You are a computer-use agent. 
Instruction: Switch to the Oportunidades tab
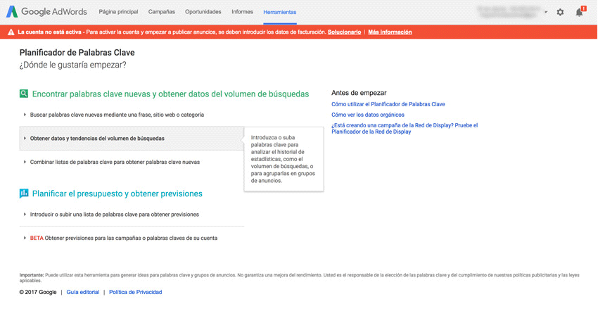203,12
